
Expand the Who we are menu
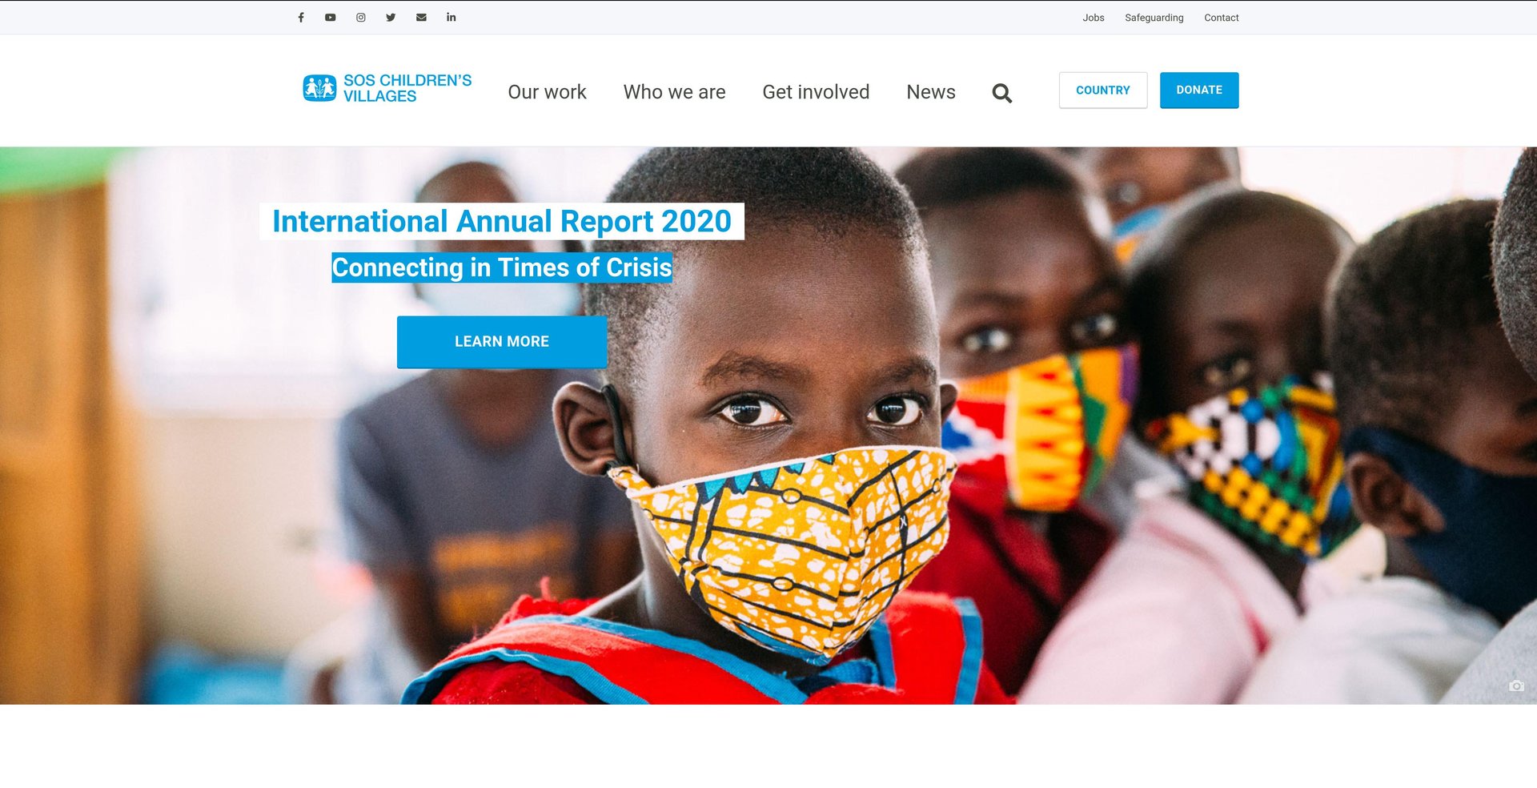(x=674, y=92)
